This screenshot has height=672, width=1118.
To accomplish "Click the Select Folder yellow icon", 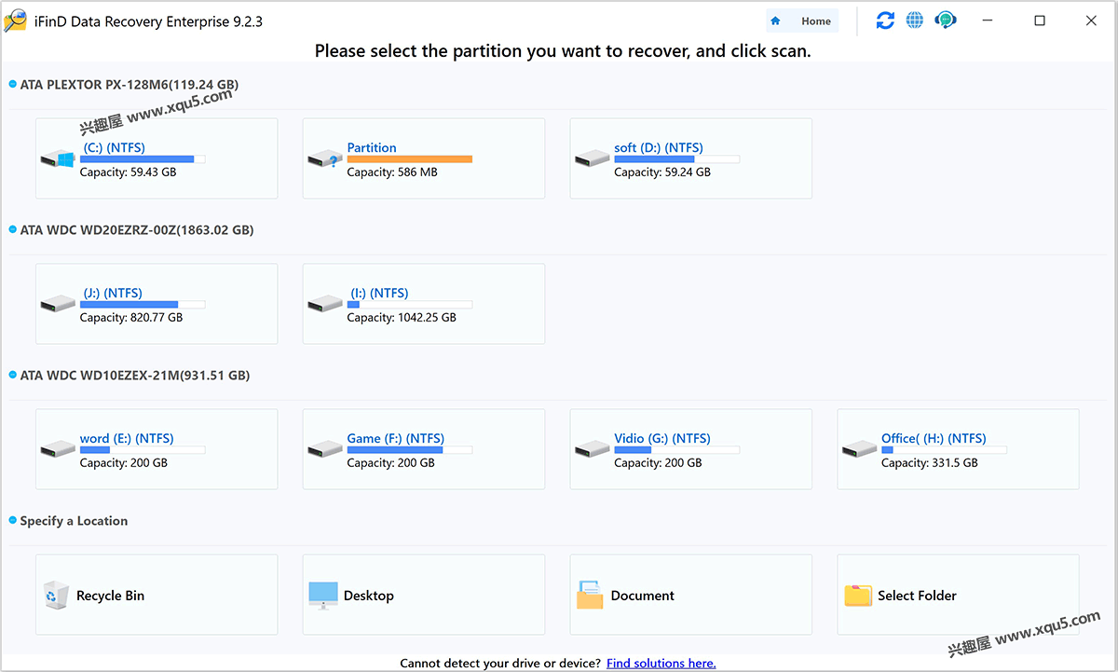I will click(858, 596).
